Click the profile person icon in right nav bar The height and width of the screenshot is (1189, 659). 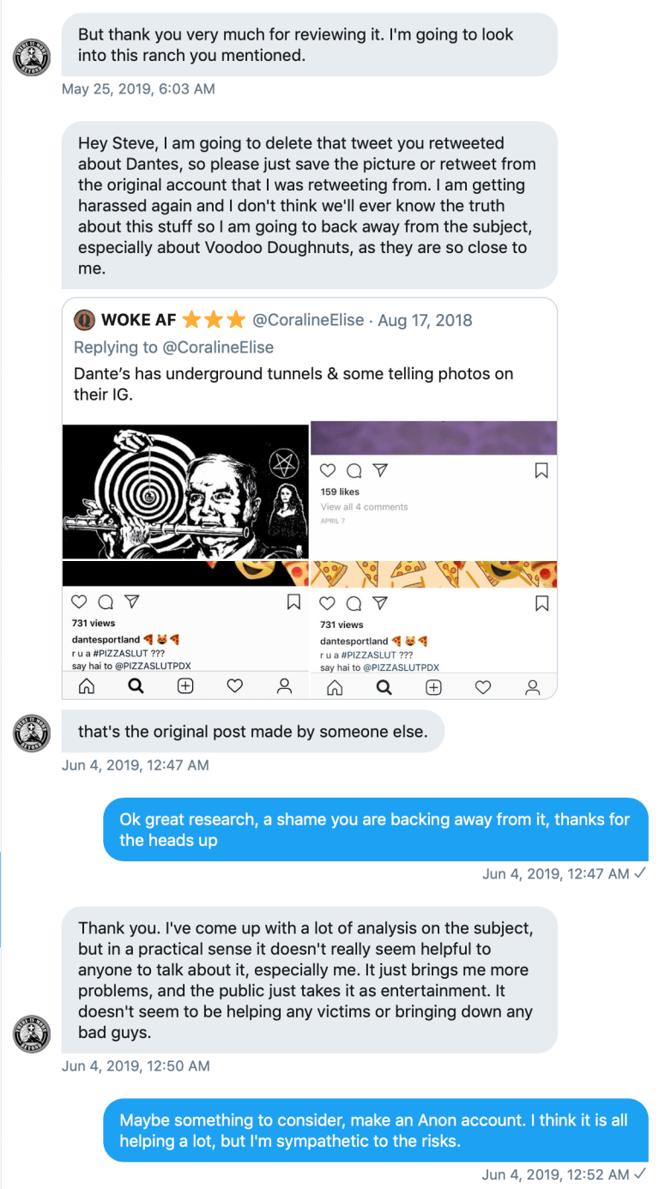533,687
